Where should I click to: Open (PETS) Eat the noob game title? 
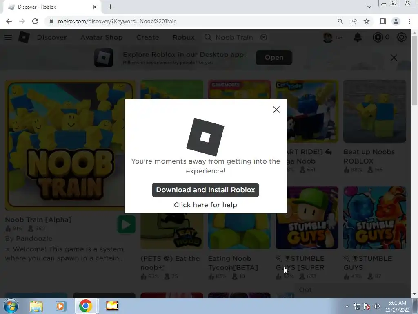pyautogui.click(x=170, y=263)
